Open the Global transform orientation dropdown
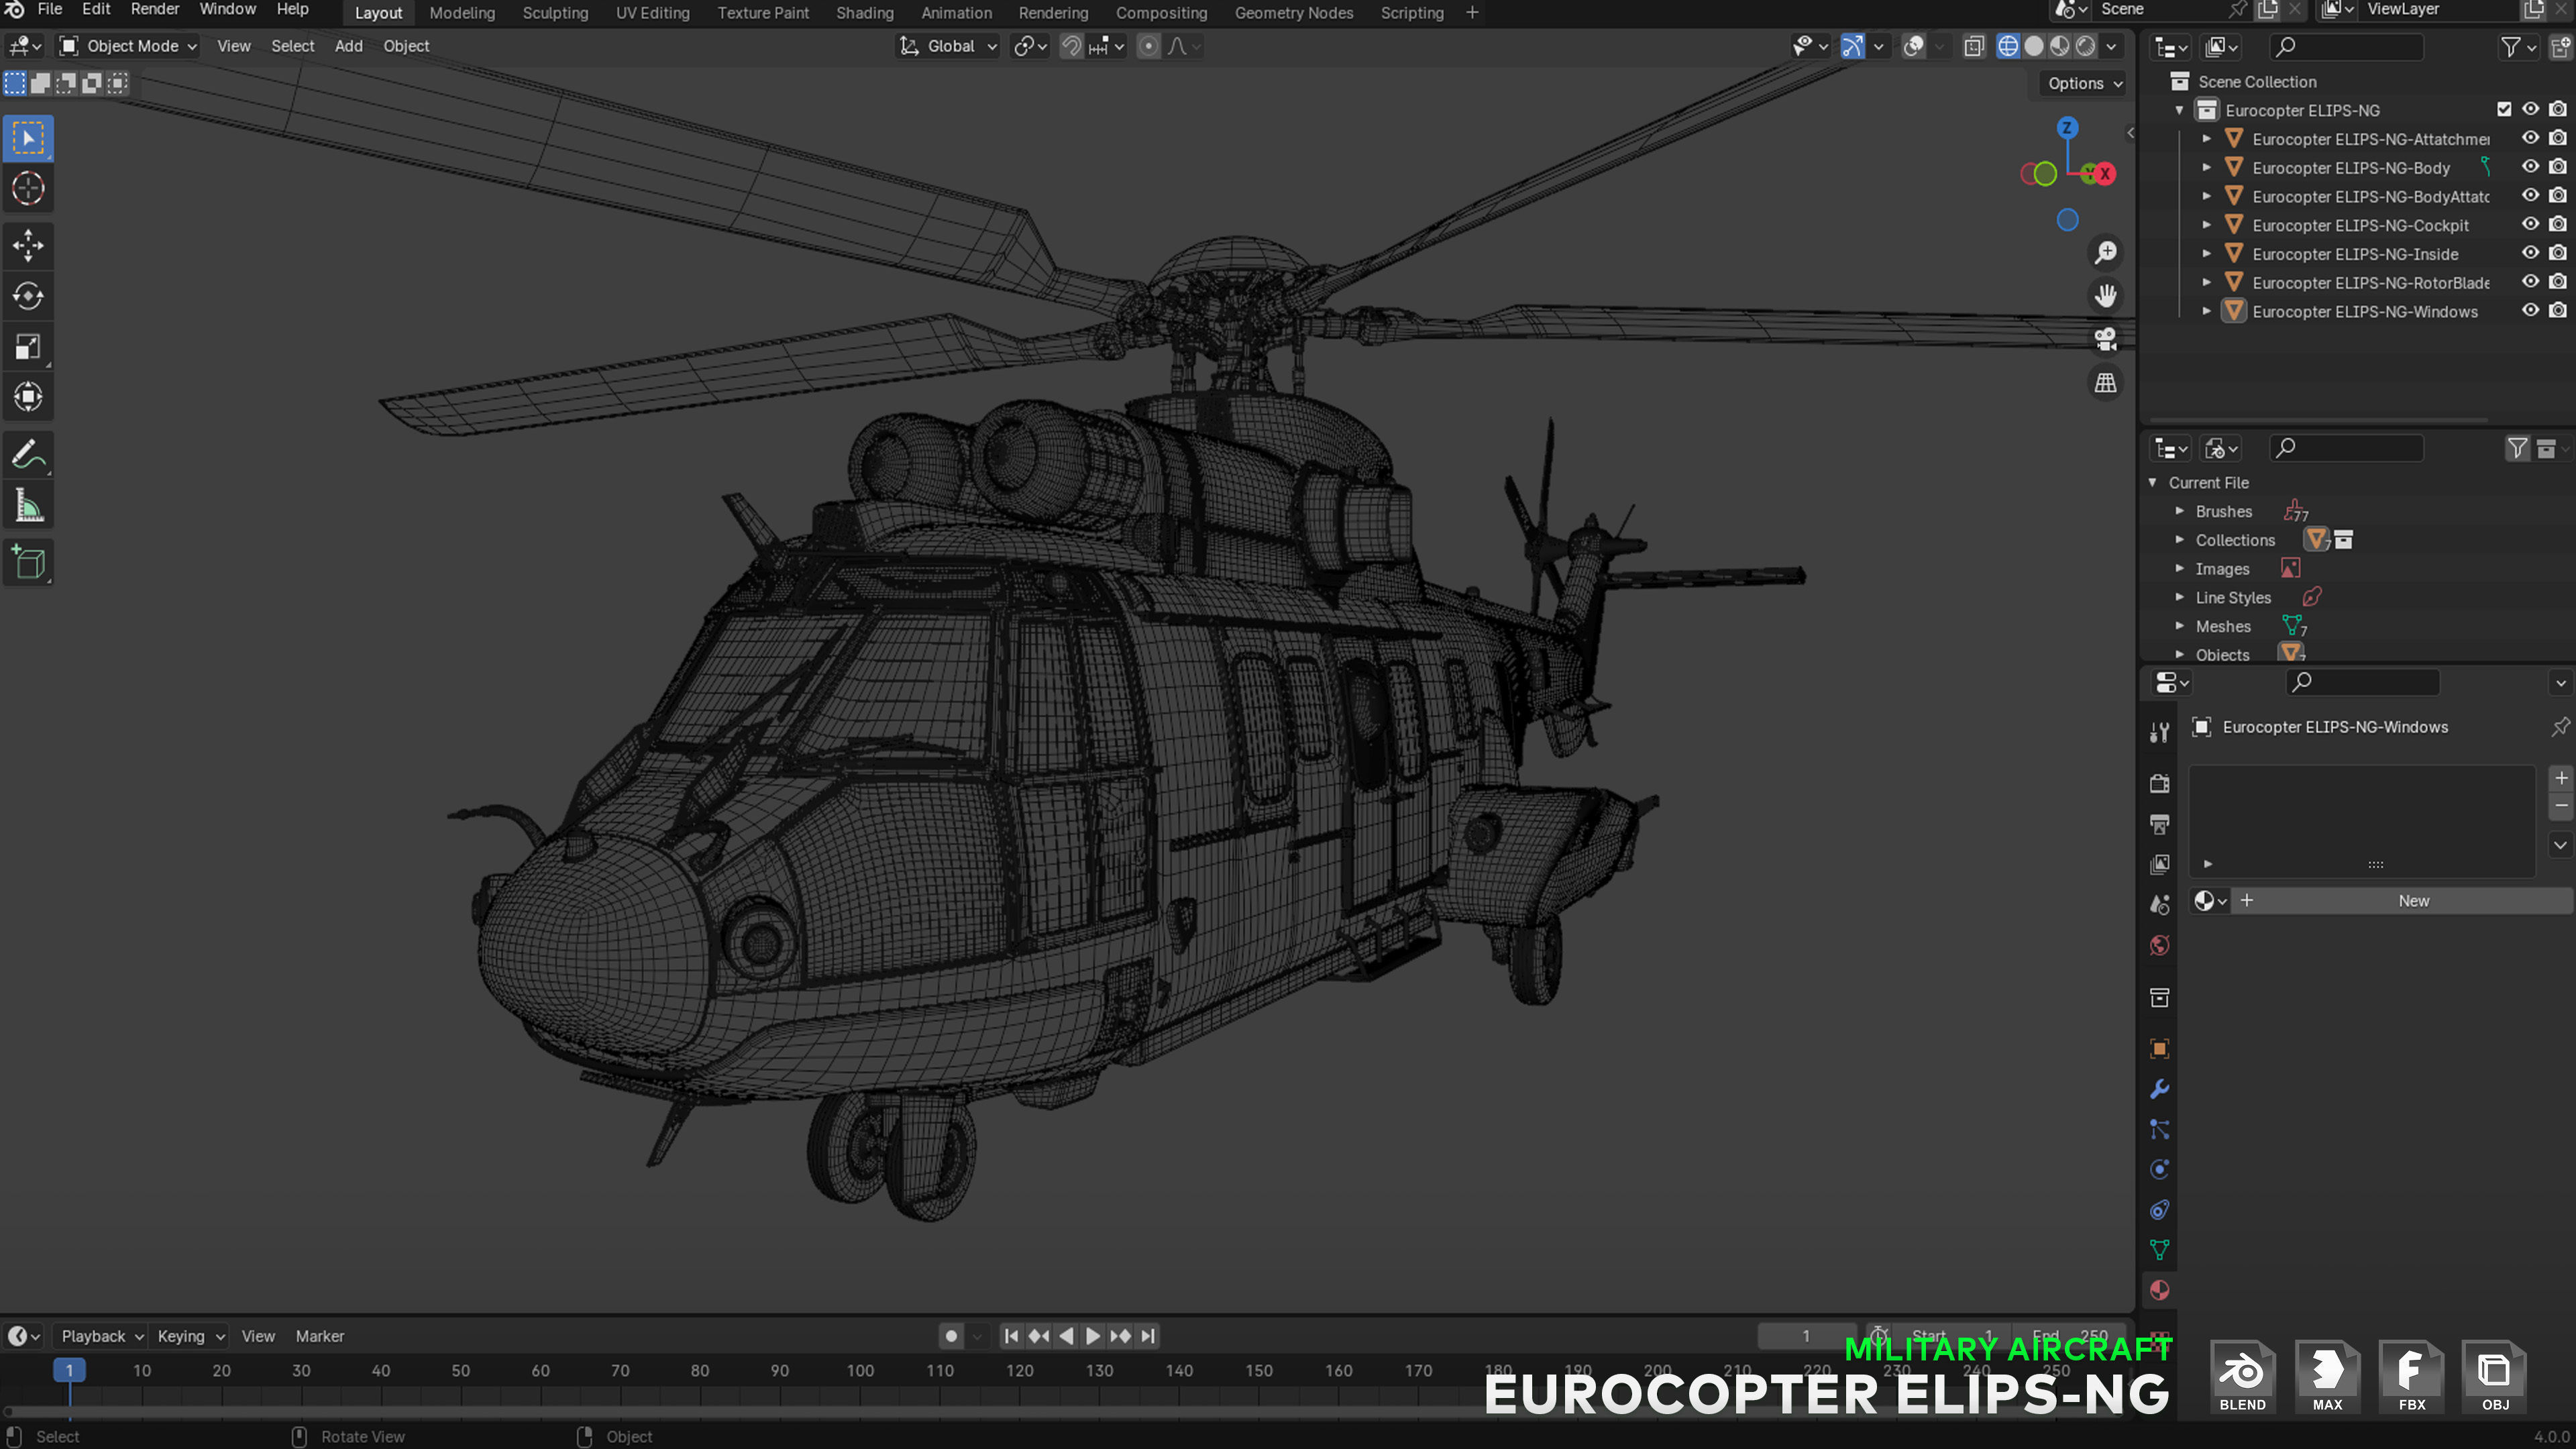 pyautogui.click(x=948, y=46)
